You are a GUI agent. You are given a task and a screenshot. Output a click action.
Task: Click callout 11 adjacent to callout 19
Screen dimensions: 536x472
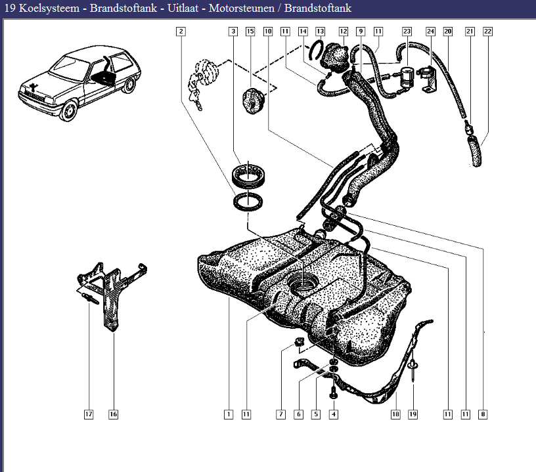click(448, 414)
